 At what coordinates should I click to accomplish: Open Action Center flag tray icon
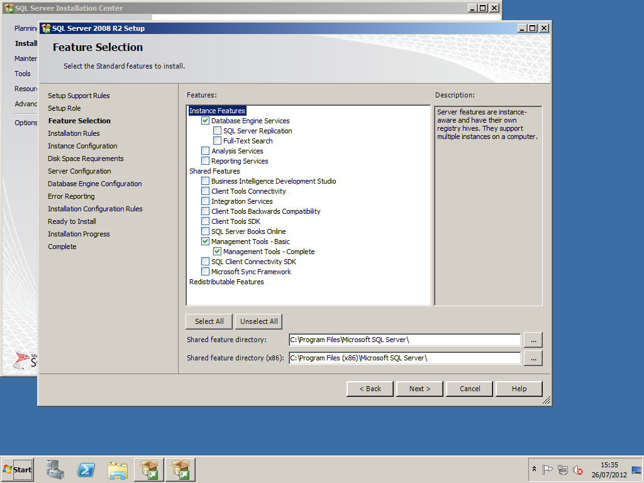547,469
